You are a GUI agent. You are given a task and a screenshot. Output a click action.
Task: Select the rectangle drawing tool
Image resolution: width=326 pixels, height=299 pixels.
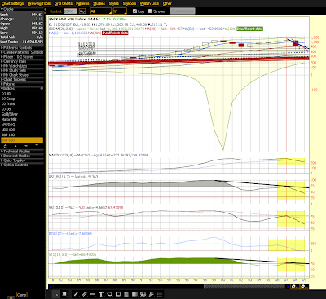tap(118, 294)
